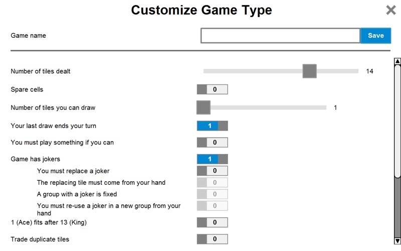Enable You must replace a joker

(213, 171)
